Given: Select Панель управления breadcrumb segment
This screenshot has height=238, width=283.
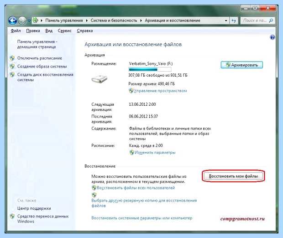Looking at the screenshot, I should point(64,21).
